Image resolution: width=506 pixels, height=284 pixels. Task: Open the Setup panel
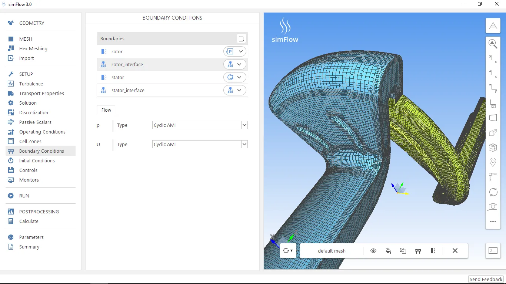click(26, 74)
